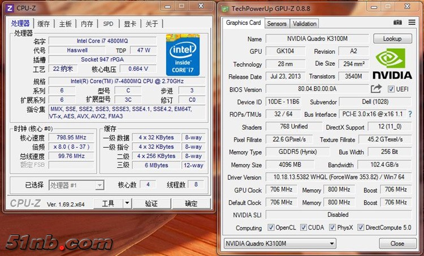This screenshot has width=424, height=256.
Task: Switch to the 主板 tab
Action: [x=65, y=24]
